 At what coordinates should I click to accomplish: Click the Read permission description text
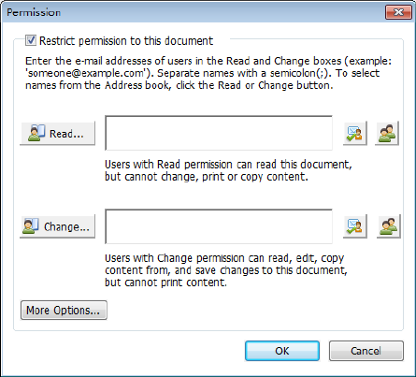(x=228, y=170)
